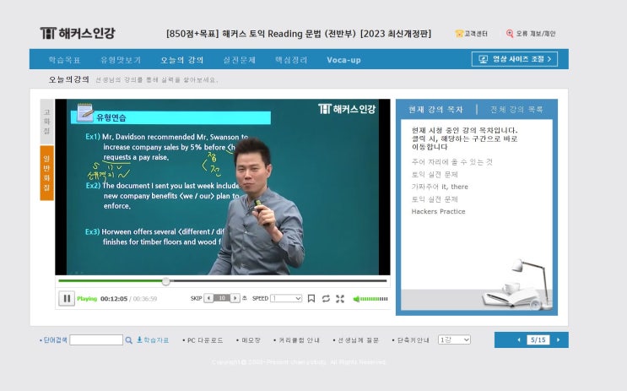Click the 단어검색 input field
This screenshot has height=391, width=627.
tap(96, 340)
